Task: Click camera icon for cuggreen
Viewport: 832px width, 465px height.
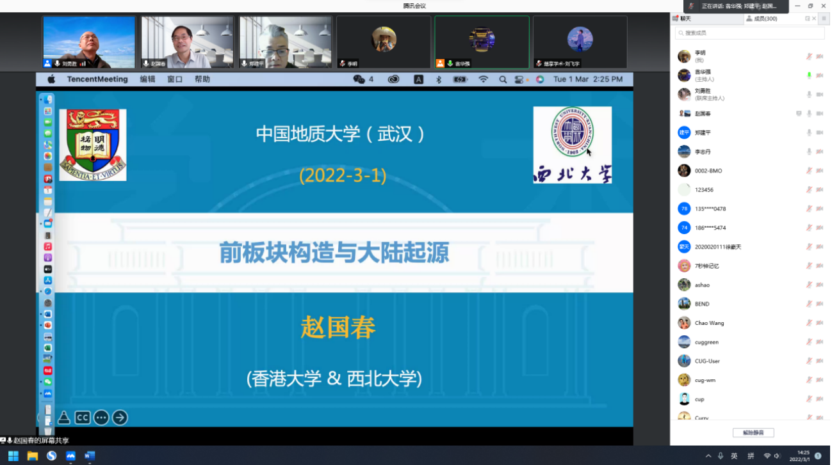Action: [820, 342]
